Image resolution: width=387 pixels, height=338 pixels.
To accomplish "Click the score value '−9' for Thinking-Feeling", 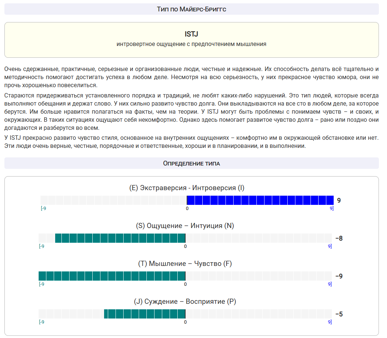I will coord(339,276).
